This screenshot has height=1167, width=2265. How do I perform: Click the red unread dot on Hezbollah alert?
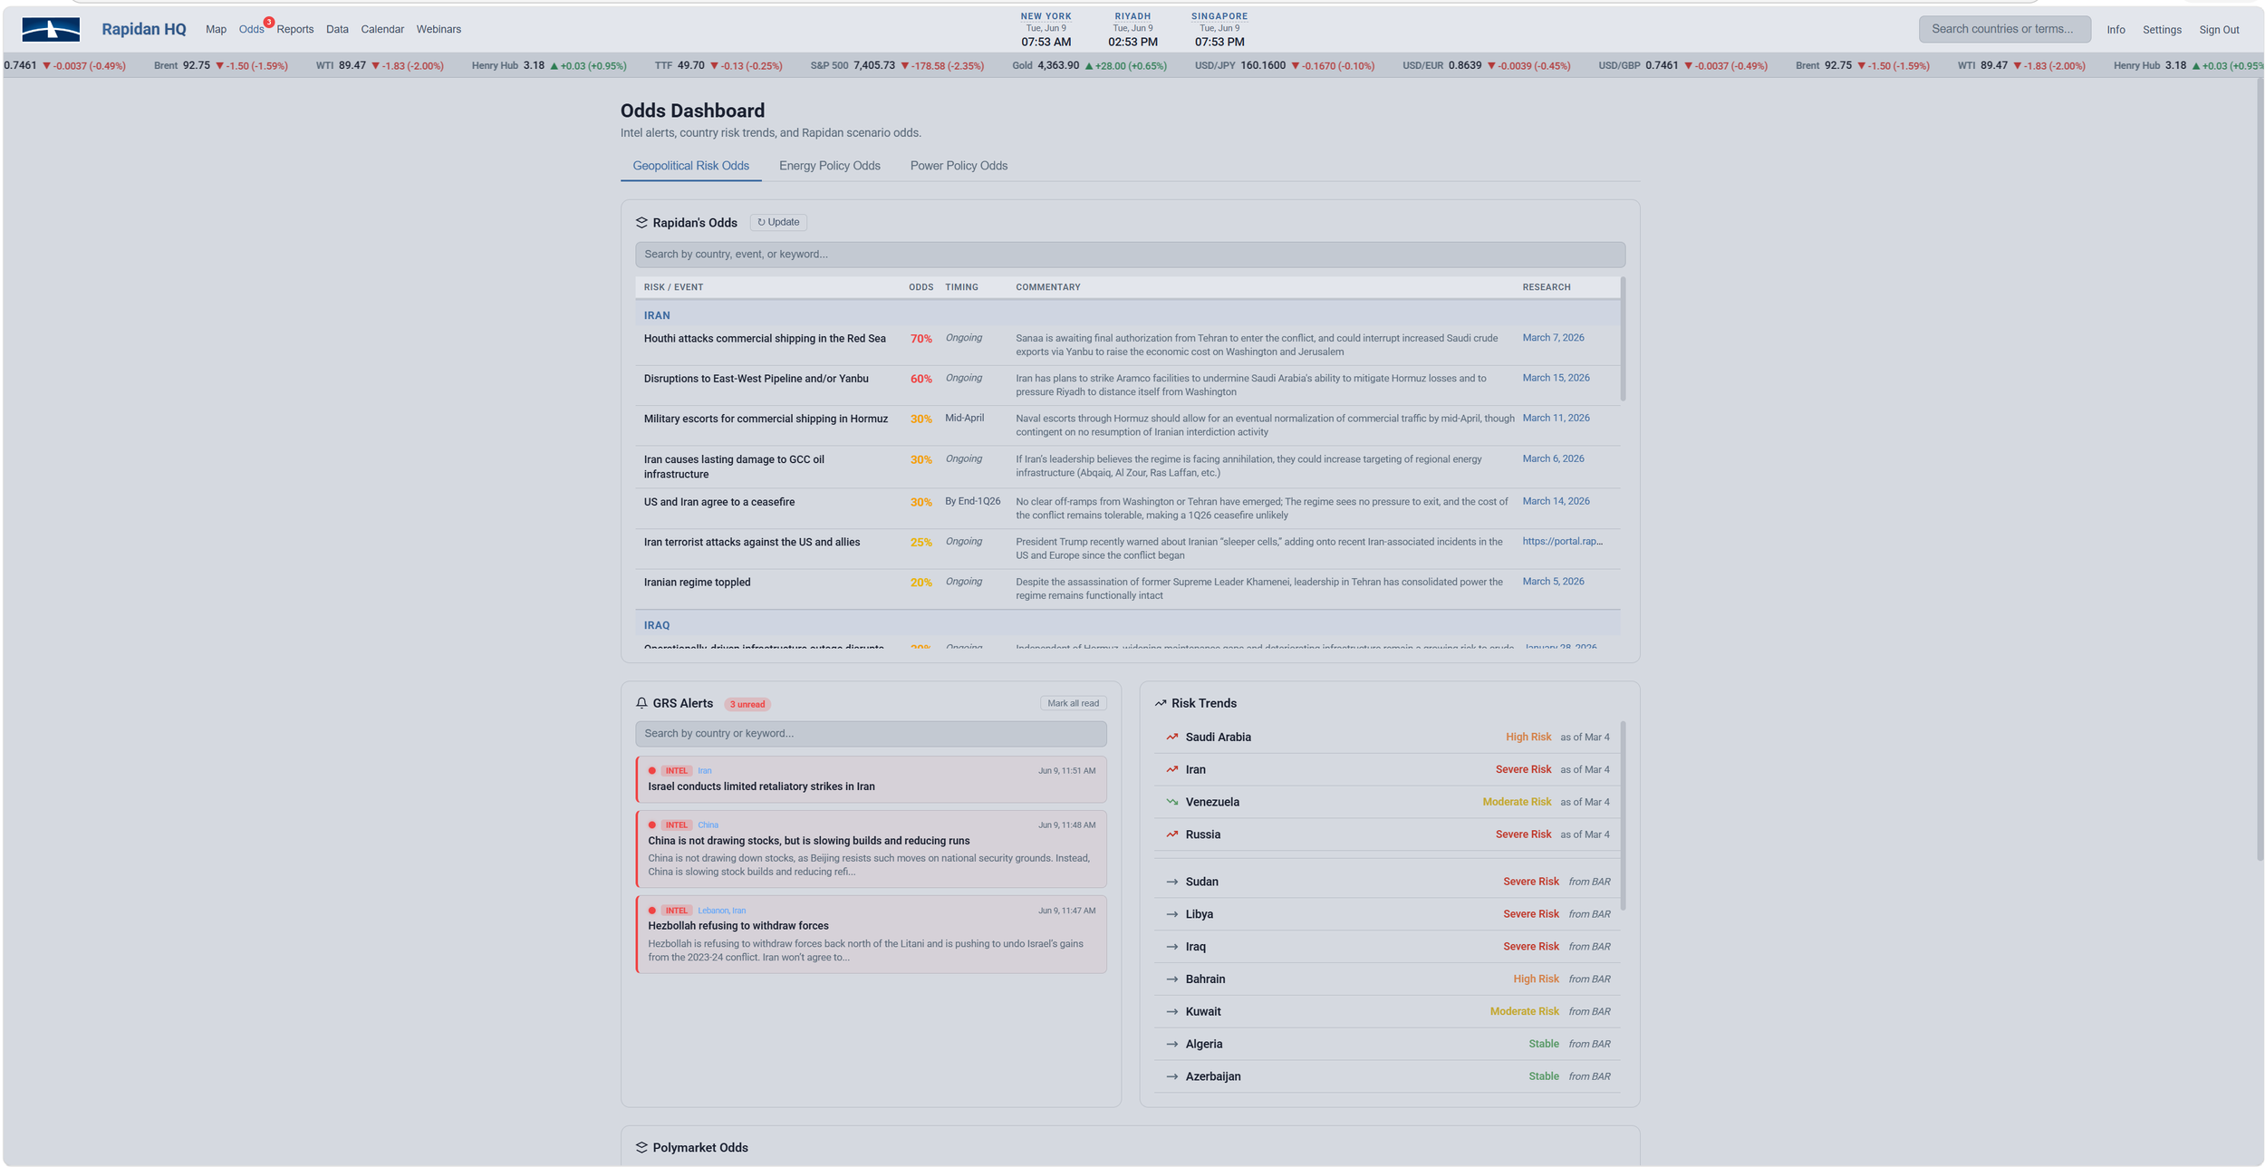click(652, 911)
